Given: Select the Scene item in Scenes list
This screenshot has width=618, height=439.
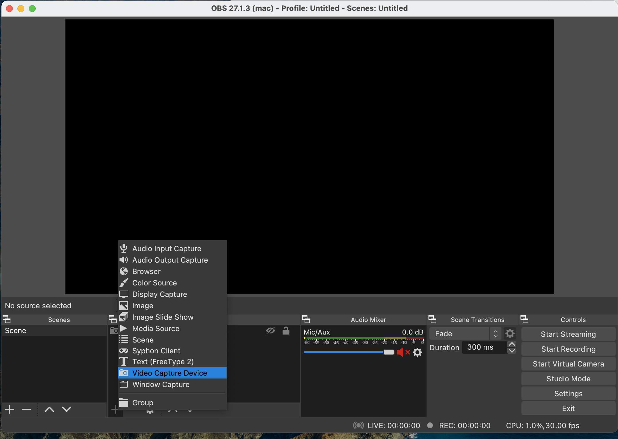Looking at the screenshot, I should (54, 331).
